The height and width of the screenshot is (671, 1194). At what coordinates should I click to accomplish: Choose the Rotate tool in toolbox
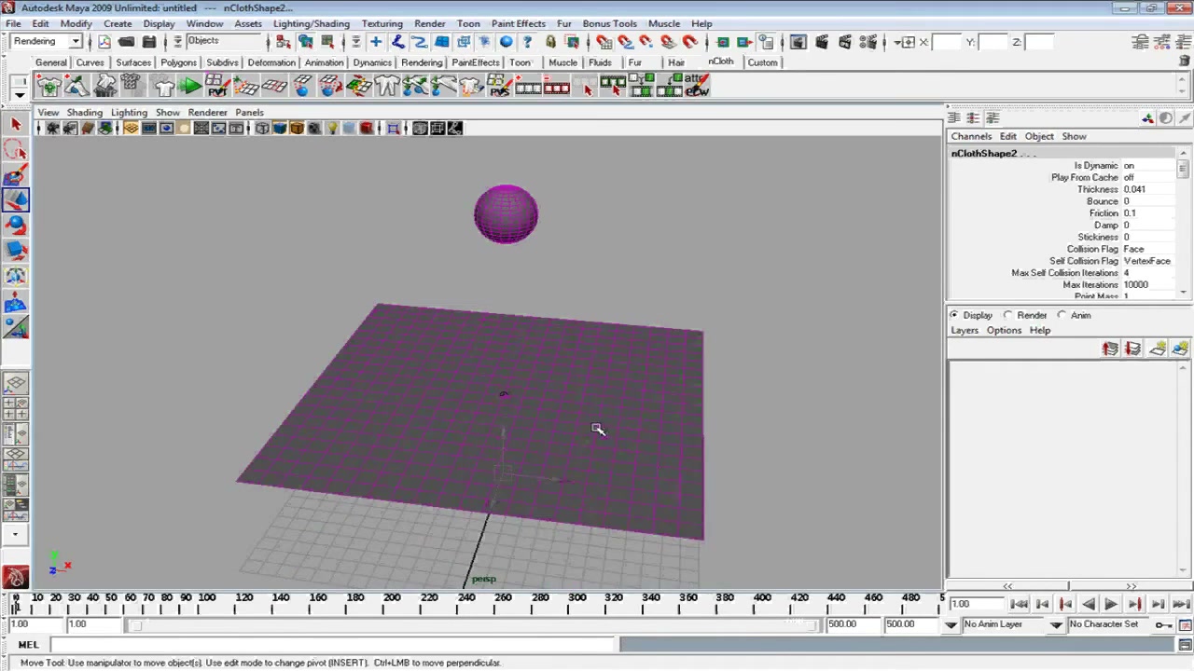click(16, 225)
